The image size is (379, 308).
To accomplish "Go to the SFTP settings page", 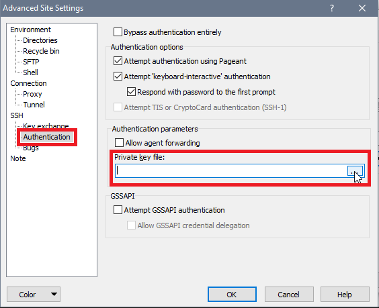I will pyautogui.click(x=31, y=62).
